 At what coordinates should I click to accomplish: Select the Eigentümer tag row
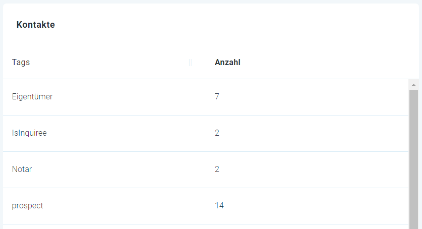206,97
